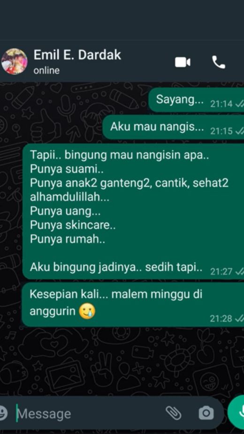Screen dimensions: 244x434
Task: Start a voice call via phone icon
Action: [219, 62]
